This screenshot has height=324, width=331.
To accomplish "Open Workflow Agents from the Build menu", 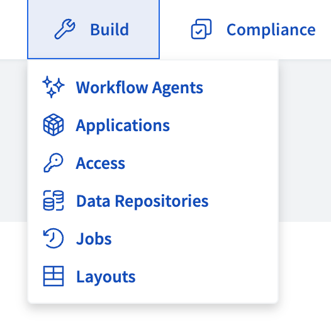I will (139, 88).
